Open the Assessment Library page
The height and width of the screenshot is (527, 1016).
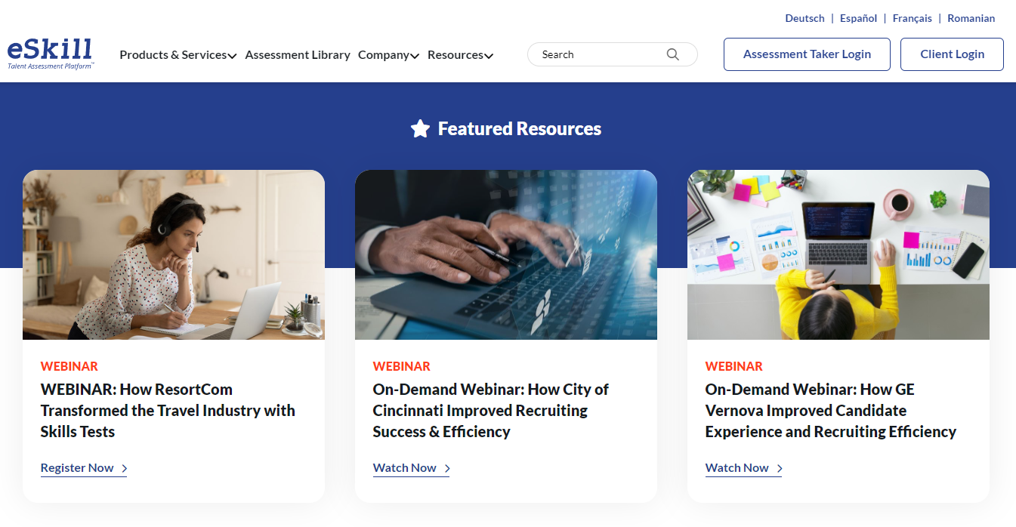[x=298, y=55]
